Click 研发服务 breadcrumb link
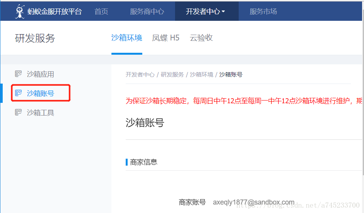 coord(172,75)
